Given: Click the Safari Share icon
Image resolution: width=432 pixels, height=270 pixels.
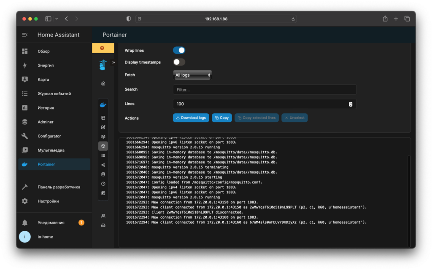Looking at the screenshot, I should tap(385, 19).
